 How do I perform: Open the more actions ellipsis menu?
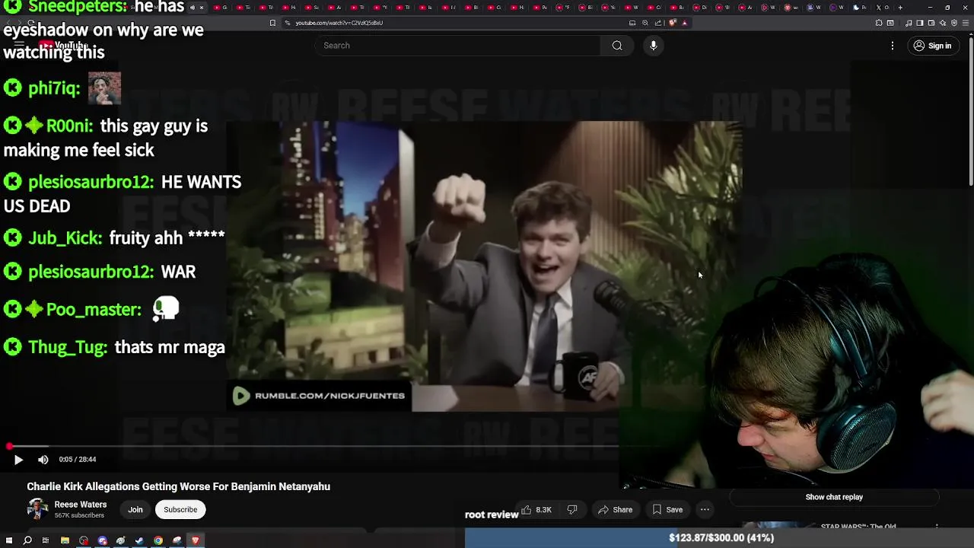[705, 510]
